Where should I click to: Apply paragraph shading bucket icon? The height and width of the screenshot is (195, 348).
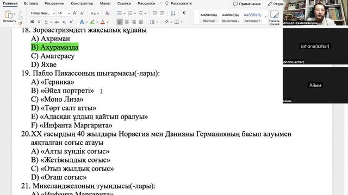pos(166,22)
